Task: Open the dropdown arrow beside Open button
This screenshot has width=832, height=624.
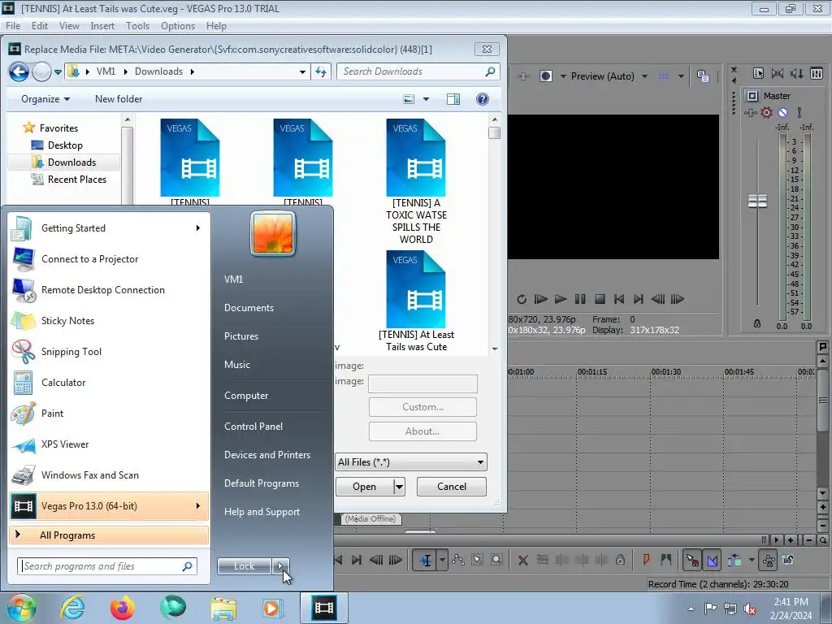Action: pyautogui.click(x=399, y=487)
